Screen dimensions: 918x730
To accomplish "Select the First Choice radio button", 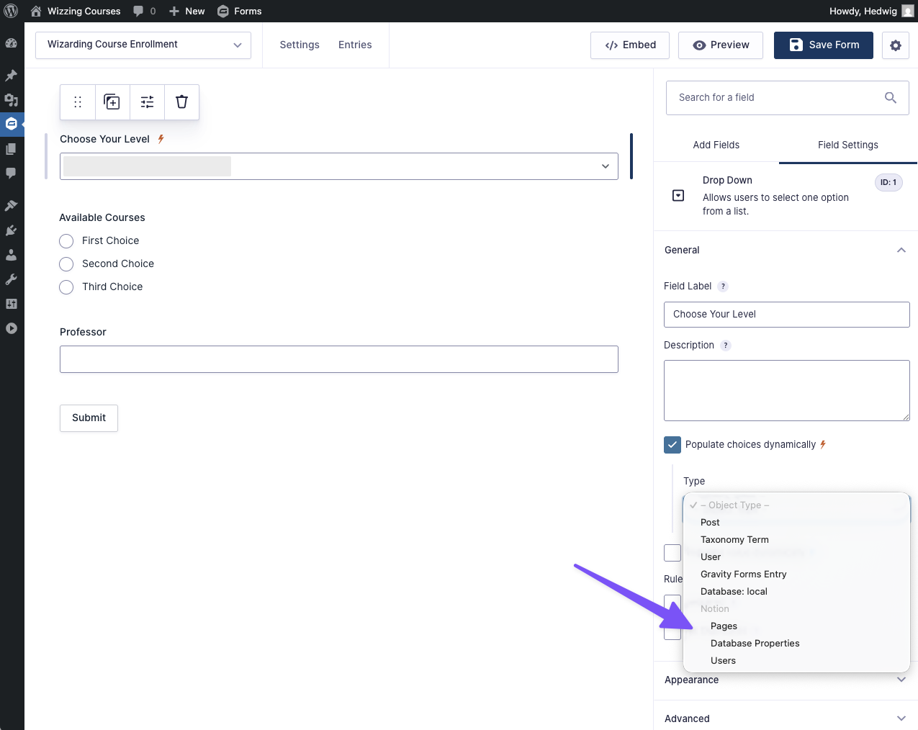I will [x=66, y=241].
